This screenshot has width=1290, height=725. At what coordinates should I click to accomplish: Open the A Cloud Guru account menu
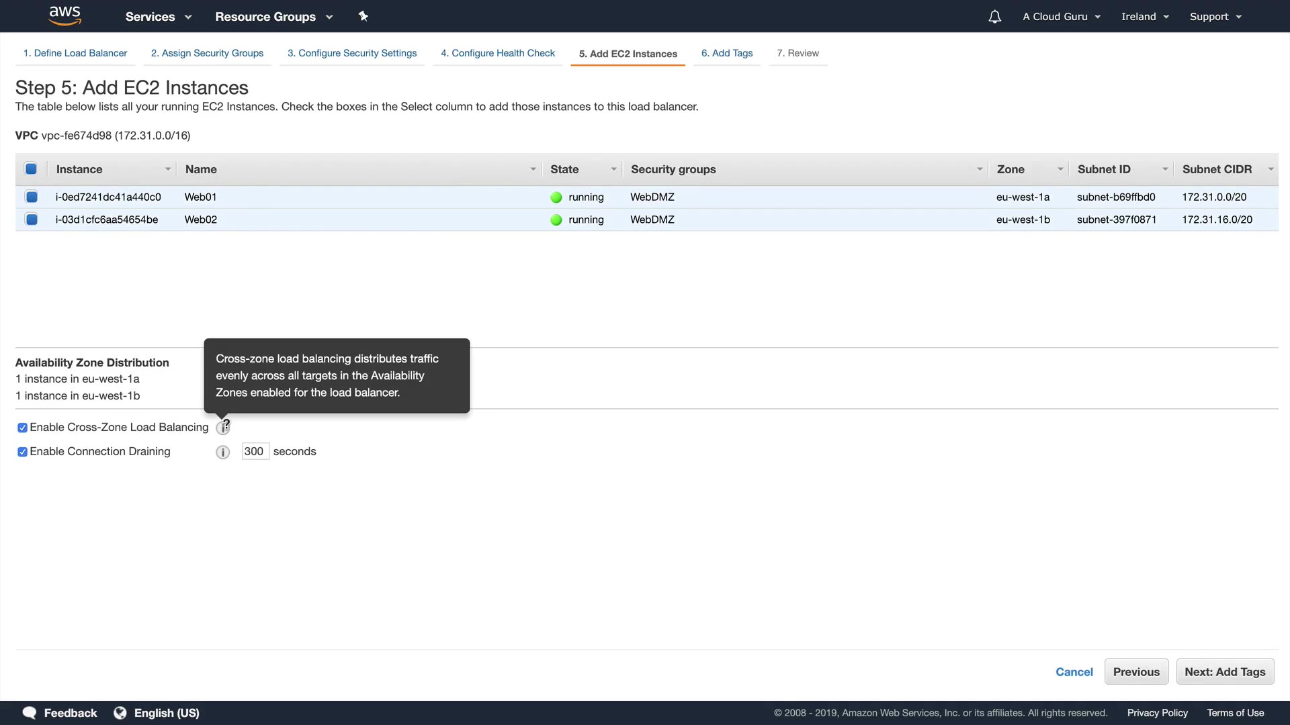click(1062, 17)
